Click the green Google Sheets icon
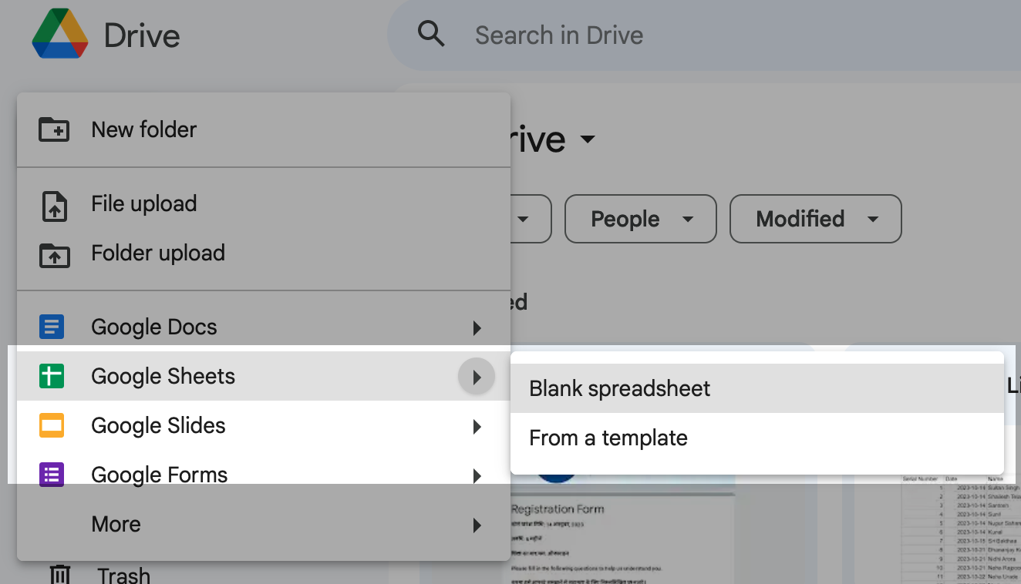This screenshot has height=584, width=1021. 52,377
